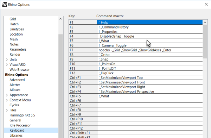Edit the F11 macro !_PointsOff
This screenshot has height=138, width=211.
(150, 68)
